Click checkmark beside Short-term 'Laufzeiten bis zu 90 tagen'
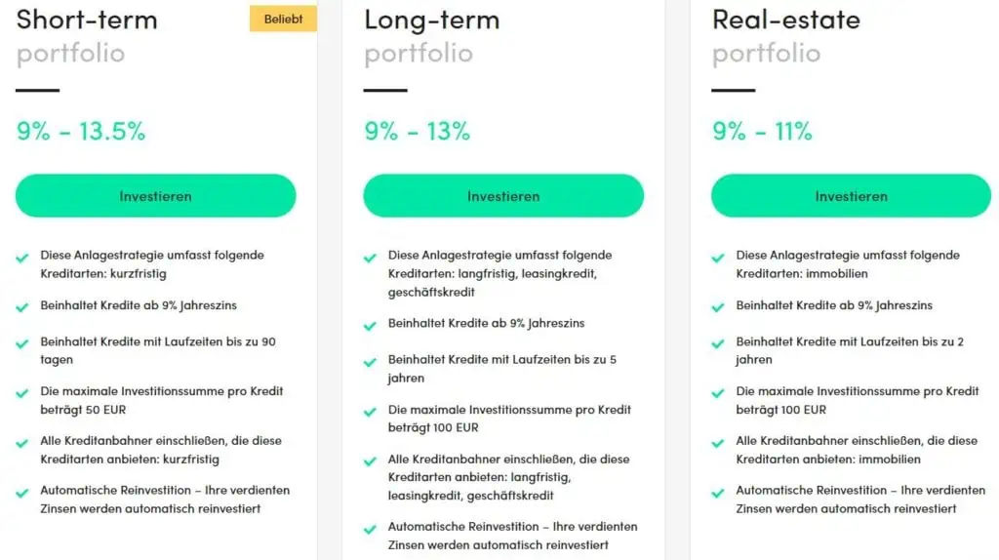 click(22, 343)
